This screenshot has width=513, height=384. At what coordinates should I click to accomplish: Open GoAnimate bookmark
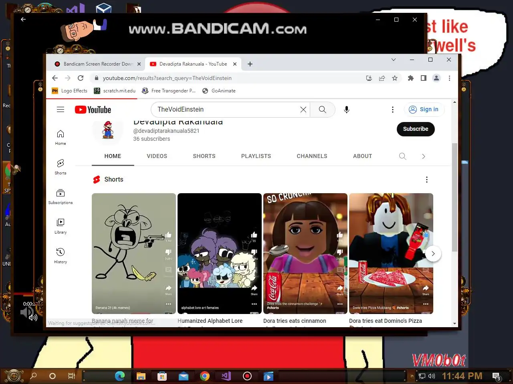coord(219,91)
